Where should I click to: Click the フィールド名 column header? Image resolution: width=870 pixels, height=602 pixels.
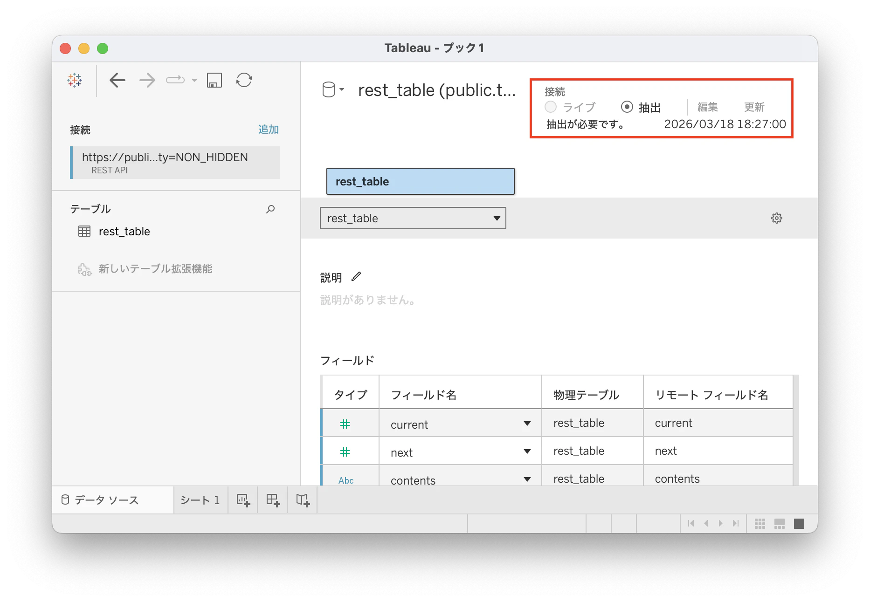pyautogui.click(x=460, y=393)
